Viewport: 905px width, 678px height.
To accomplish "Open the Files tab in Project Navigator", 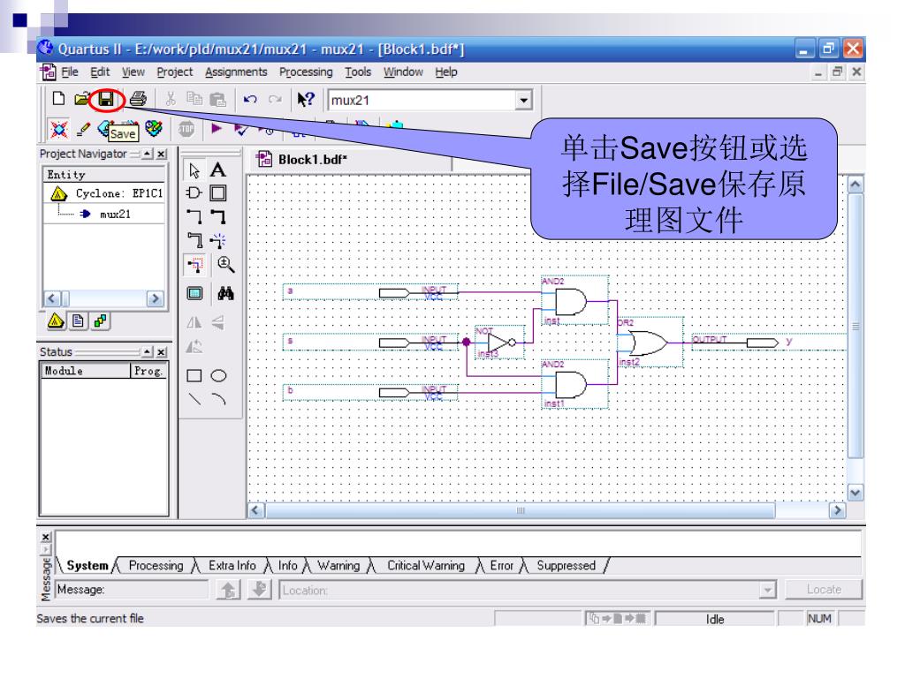I will [78, 321].
